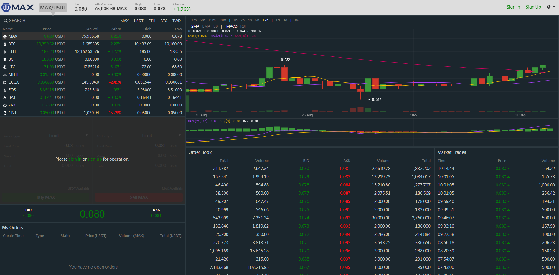This screenshot has width=559, height=275.
Task: Select the EOS row in market list
Action: [x=92, y=90]
